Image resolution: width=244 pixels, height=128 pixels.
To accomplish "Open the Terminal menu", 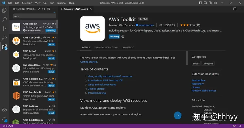I will [61, 3].
